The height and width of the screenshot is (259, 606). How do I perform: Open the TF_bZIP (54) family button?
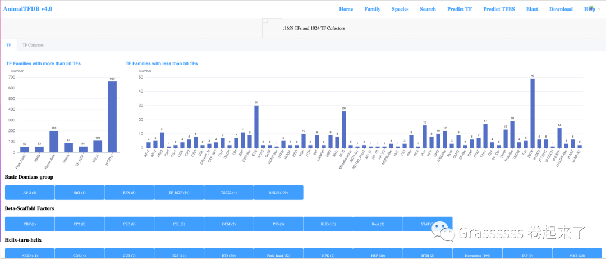179,192
